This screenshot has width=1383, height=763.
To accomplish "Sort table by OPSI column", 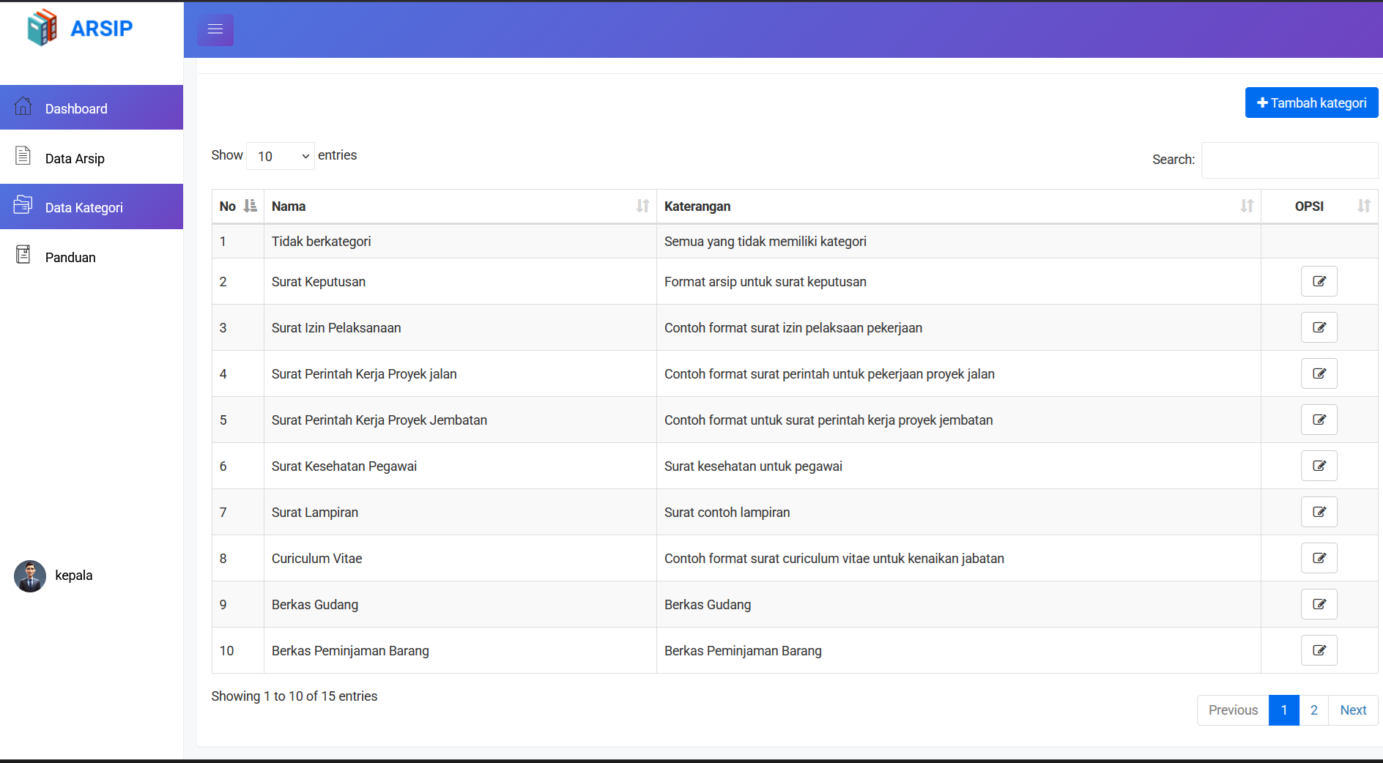I will tap(1319, 206).
